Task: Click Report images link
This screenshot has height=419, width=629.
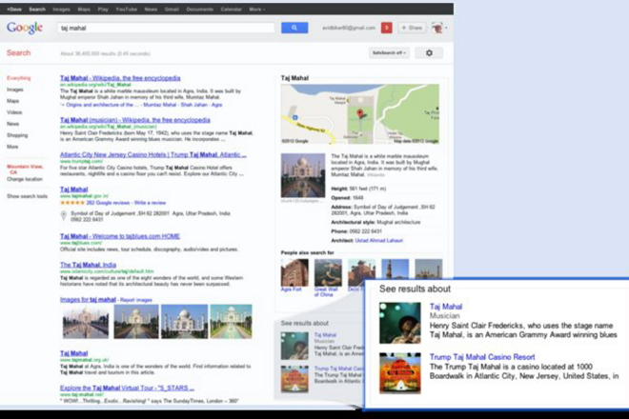Action: coord(136,300)
